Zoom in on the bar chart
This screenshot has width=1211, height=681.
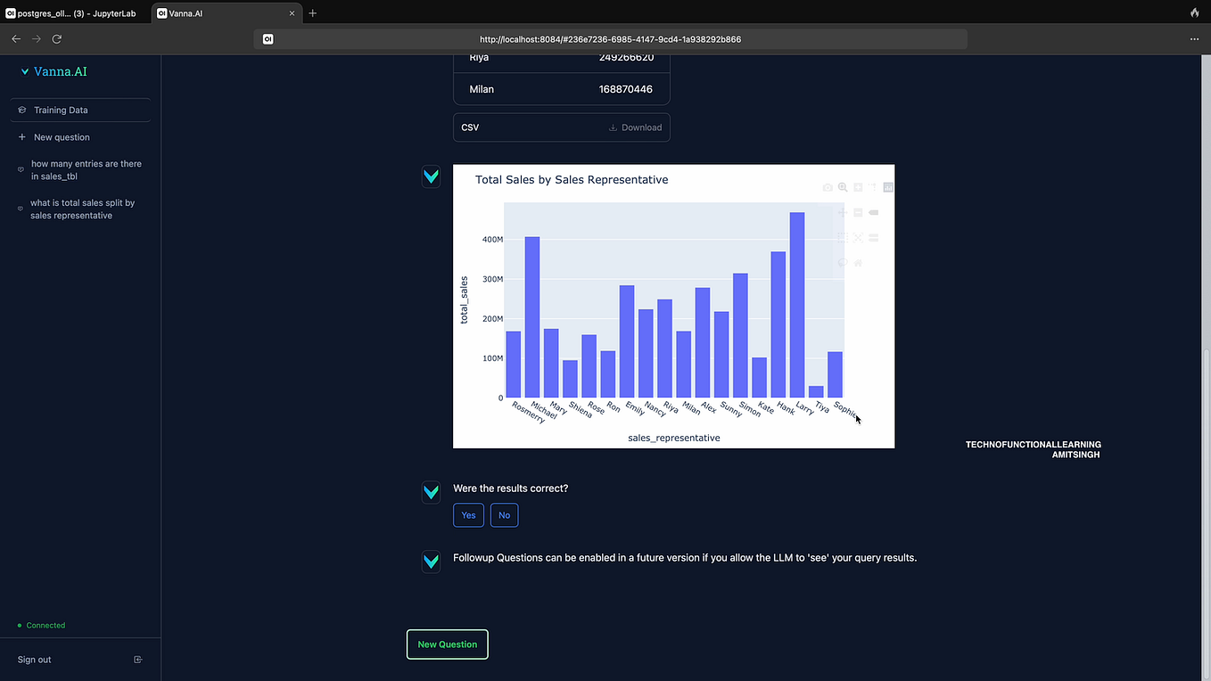click(x=858, y=187)
